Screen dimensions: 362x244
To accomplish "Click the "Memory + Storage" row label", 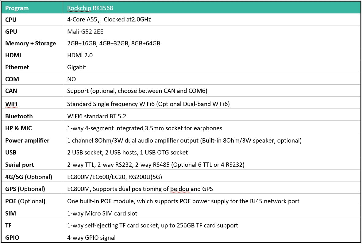I will (x=30, y=44).
